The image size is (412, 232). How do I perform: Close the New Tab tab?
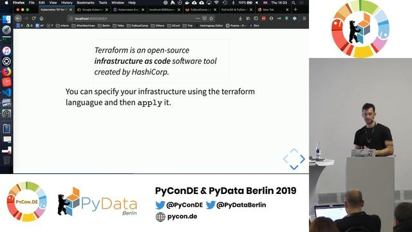point(287,10)
